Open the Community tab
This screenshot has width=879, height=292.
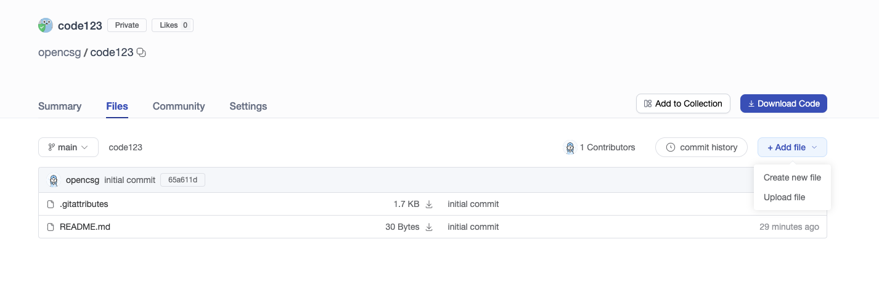click(179, 106)
